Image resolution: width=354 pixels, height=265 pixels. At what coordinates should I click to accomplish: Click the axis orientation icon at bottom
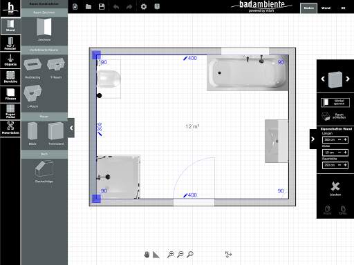tap(228, 254)
